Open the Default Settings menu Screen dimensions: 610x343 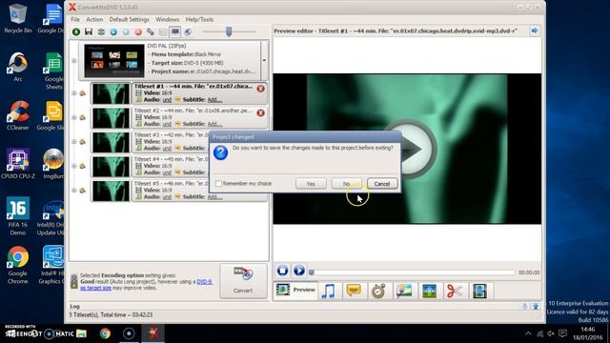point(130,19)
